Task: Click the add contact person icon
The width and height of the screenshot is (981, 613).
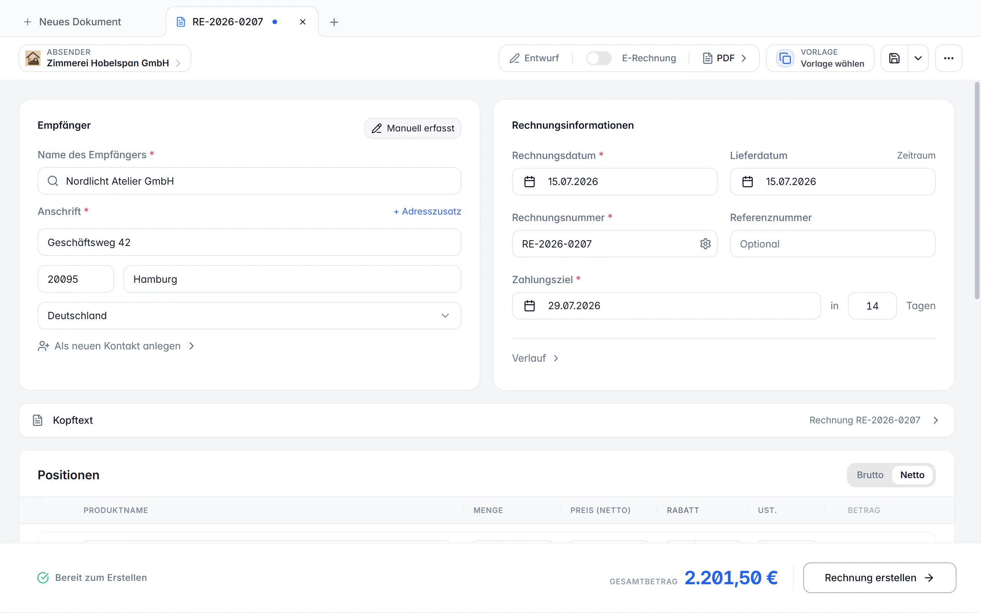Action: pos(43,346)
